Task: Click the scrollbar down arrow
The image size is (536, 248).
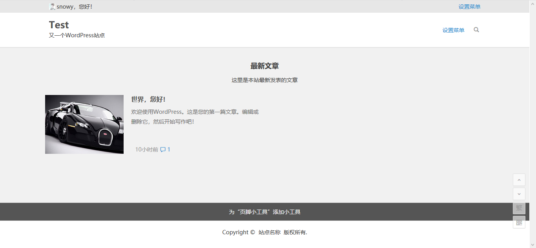Action: pos(533,245)
